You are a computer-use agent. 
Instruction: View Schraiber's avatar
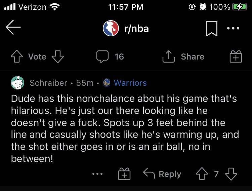17,83
